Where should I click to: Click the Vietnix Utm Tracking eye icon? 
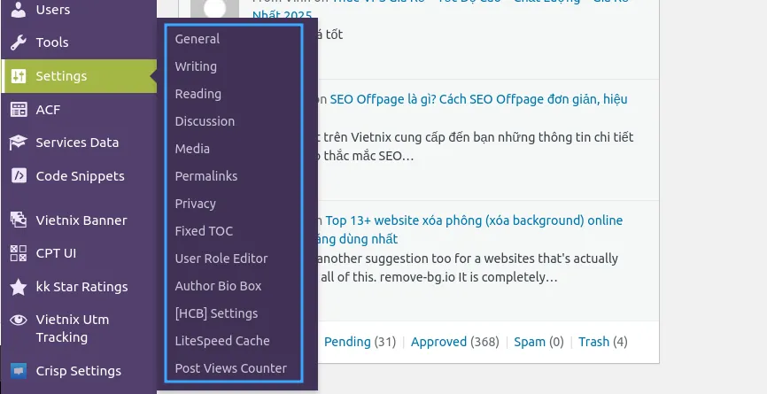(x=18, y=320)
